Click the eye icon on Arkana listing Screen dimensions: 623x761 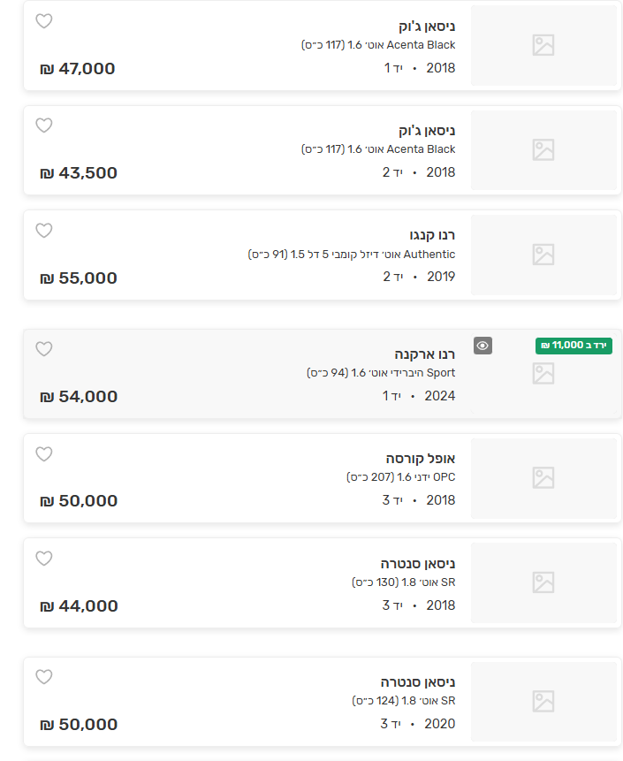tap(482, 346)
